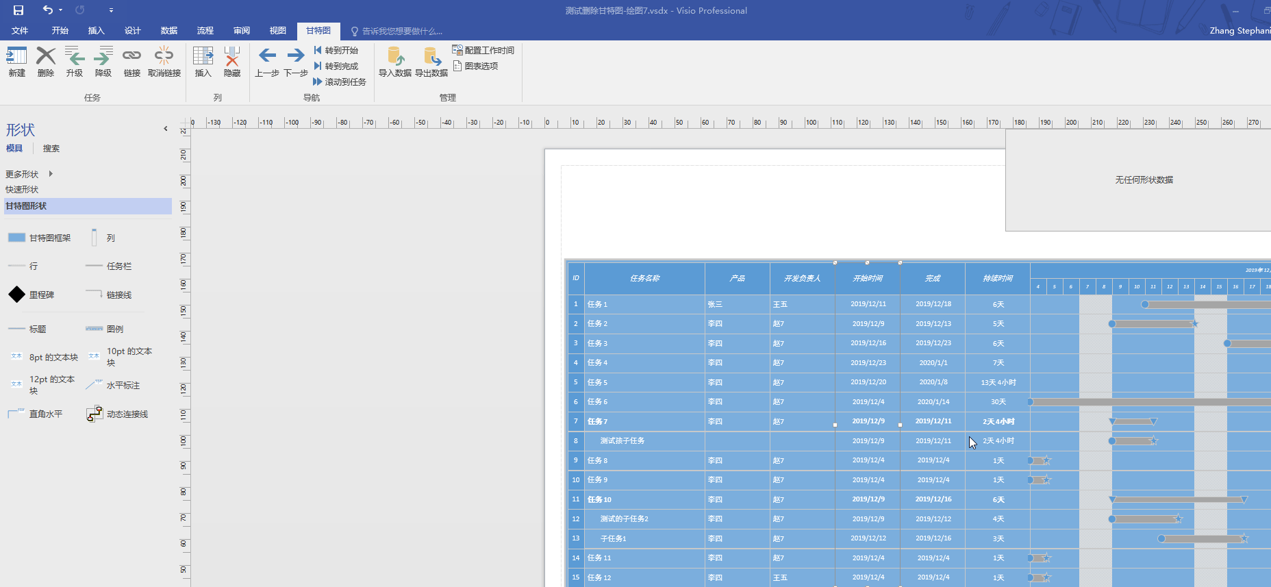Select the 甘特图形状 stencil header
This screenshot has width=1271, height=587.
[x=88, y=205]
